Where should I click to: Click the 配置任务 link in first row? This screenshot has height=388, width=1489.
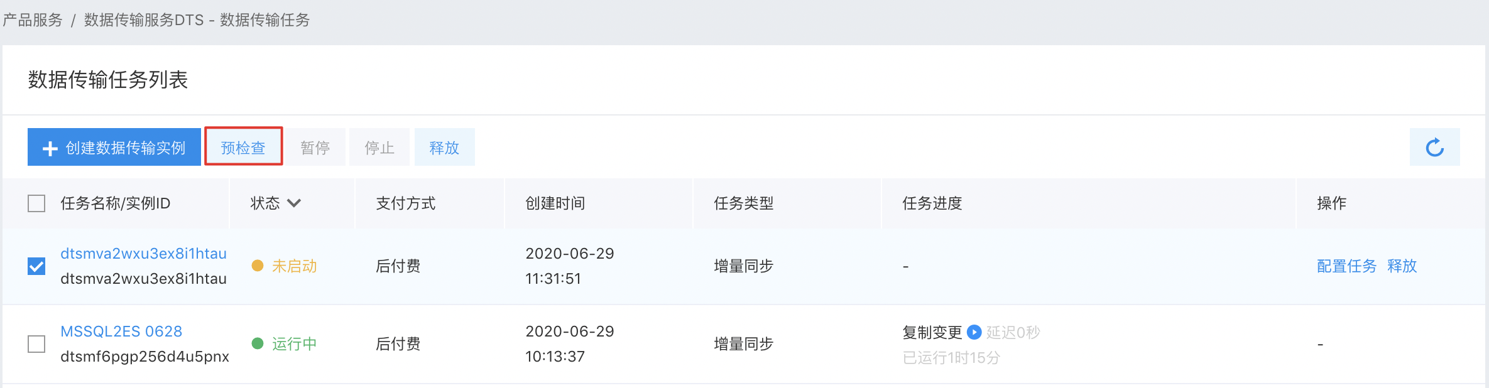pyautogui.click(x=1346, y=266)
